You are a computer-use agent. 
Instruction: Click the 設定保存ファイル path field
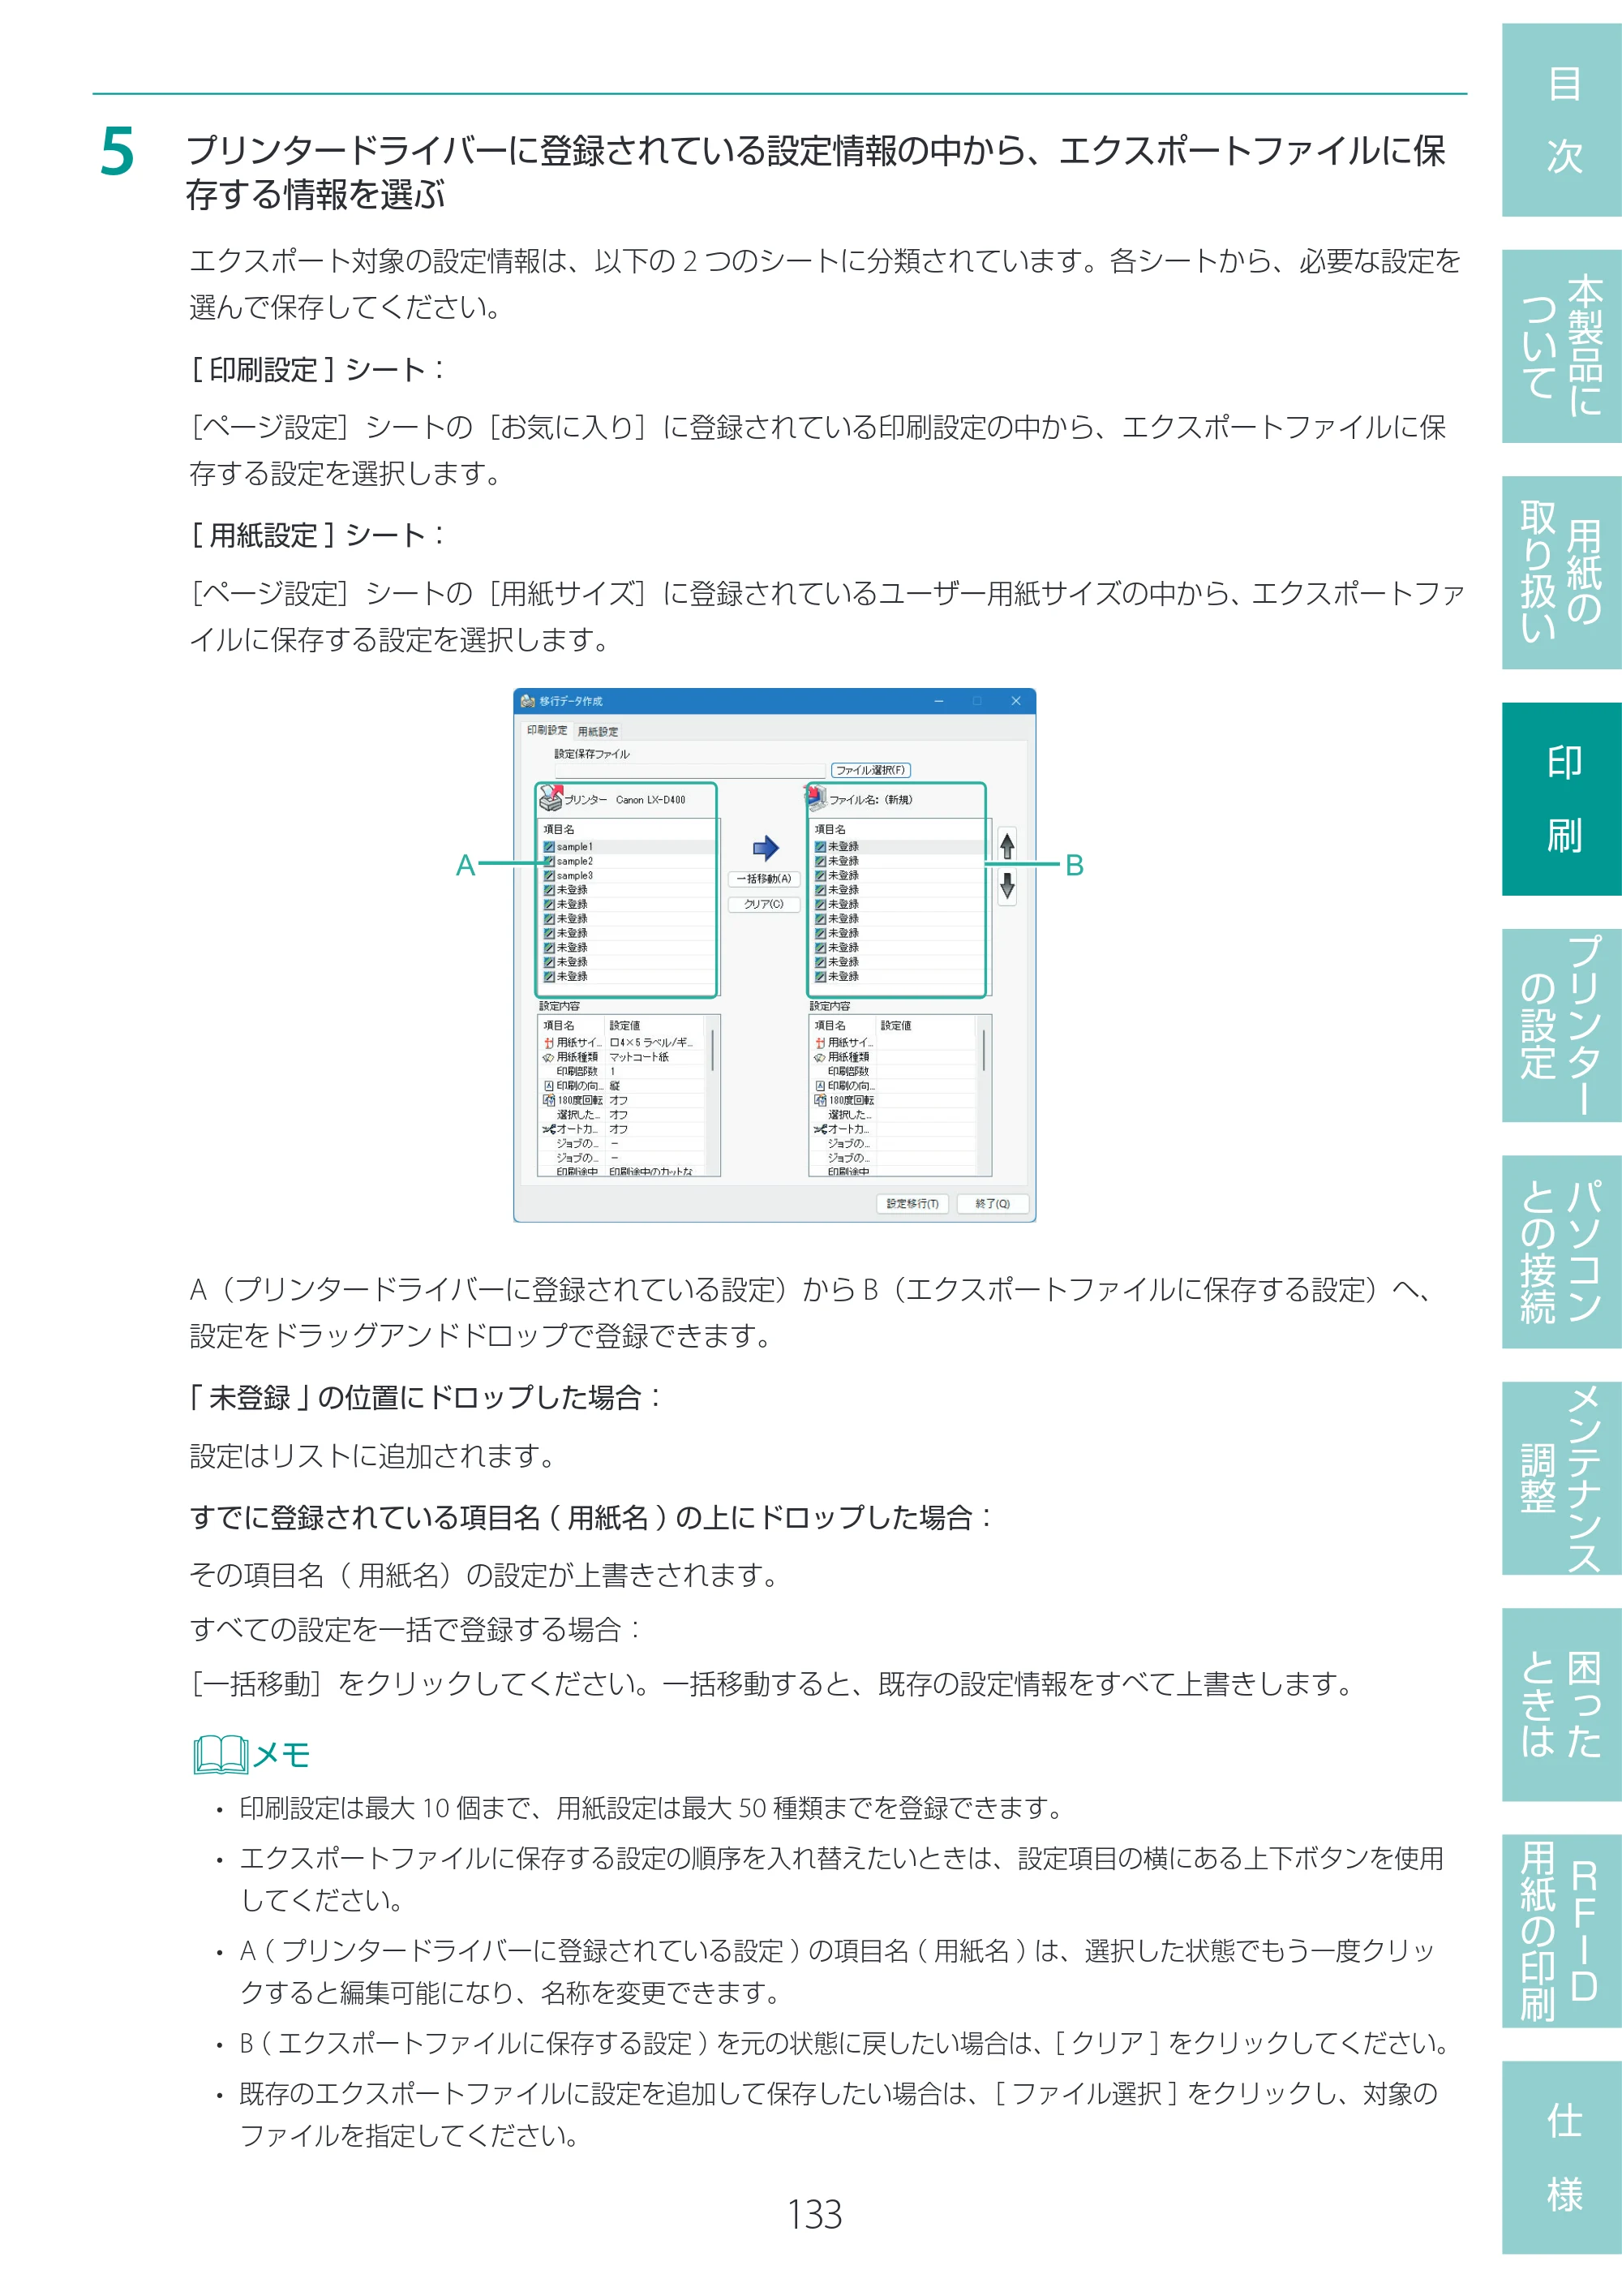[x=691, y=770]
